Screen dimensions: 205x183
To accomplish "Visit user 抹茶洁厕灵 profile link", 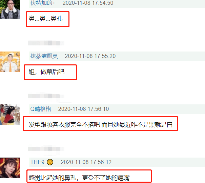I will (x=44, y=56).
